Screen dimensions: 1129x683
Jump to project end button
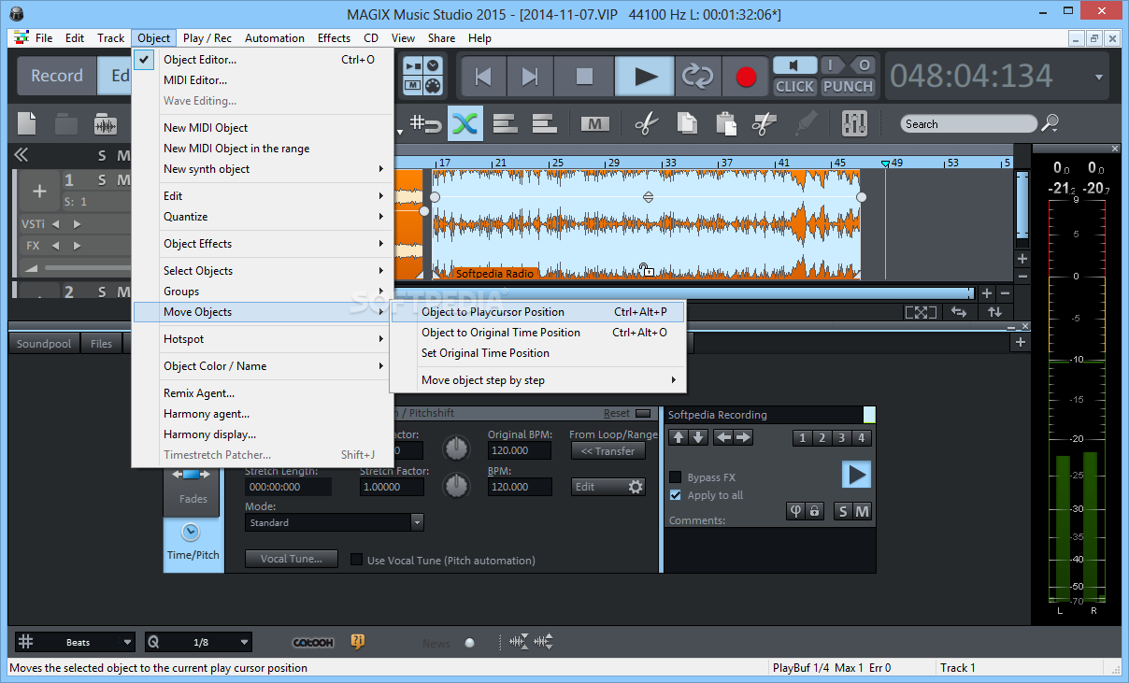(x=530, y=77)
